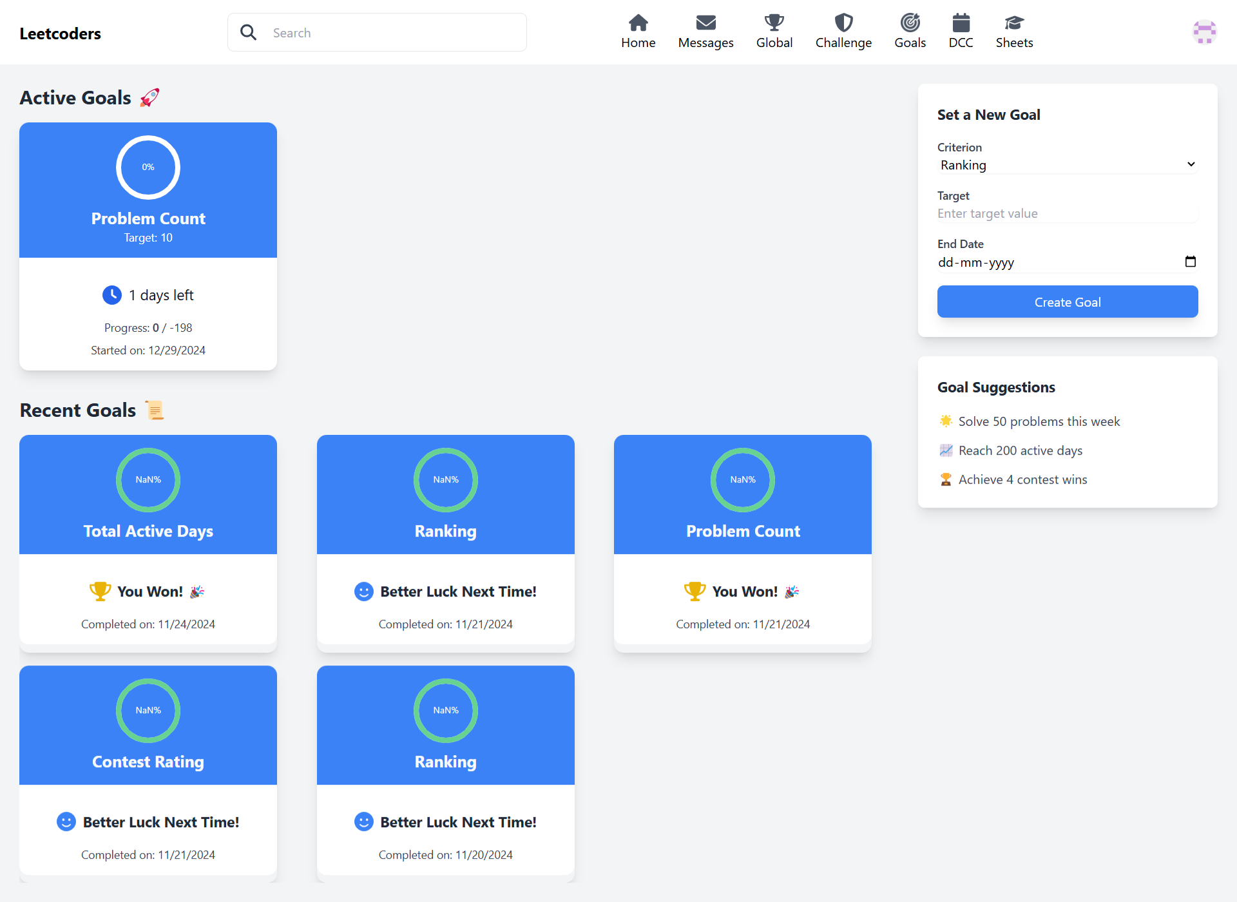Select the 'Reach 200 active days' suggestion
The height and width of the screenshot is (902, 1237).
1020,450
